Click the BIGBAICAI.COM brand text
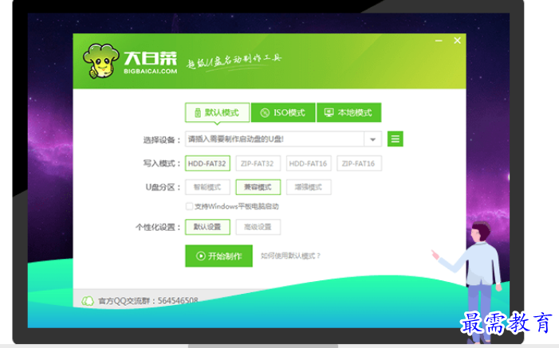The width and height of the screenshot is (559, 348). [150, 71]
